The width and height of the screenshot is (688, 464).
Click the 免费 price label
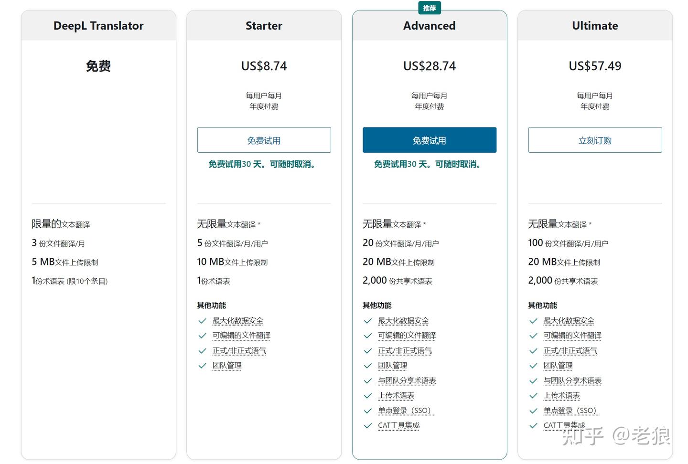tap(98, 66)
